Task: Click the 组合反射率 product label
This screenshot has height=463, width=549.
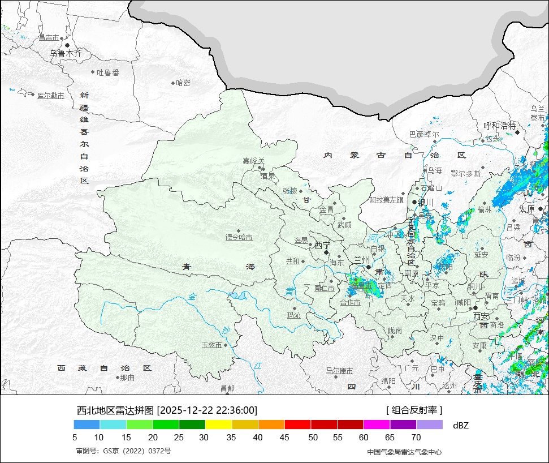Action: [414, 410]
